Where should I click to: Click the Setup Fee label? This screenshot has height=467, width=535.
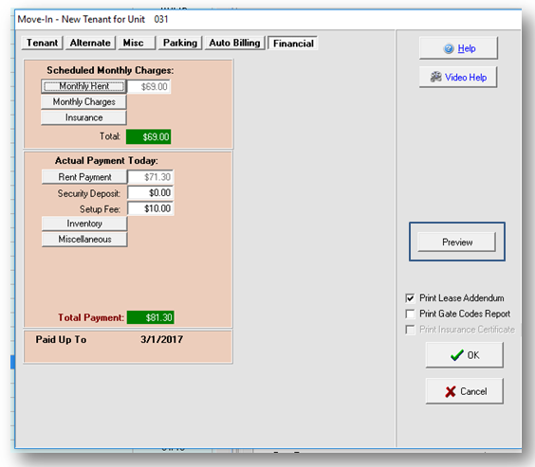pos(100,209)
